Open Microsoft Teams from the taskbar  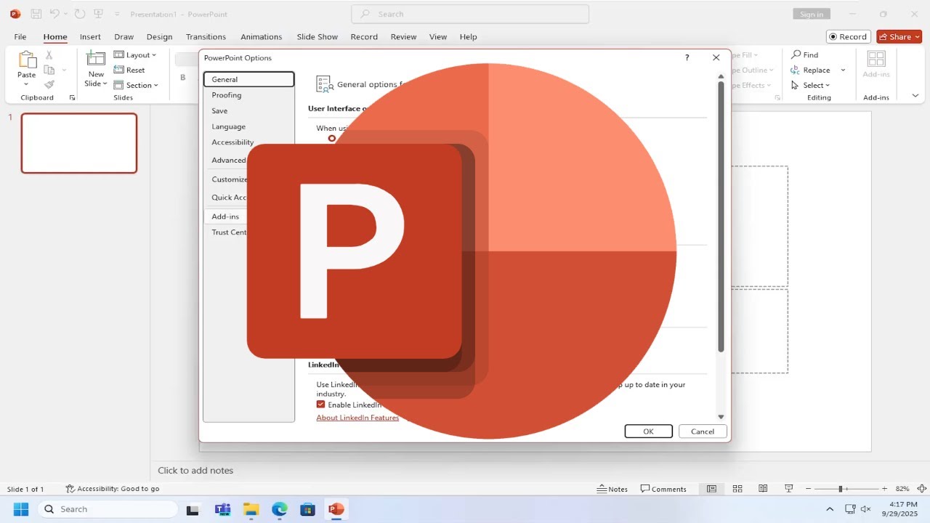click(x=222, y=509)
